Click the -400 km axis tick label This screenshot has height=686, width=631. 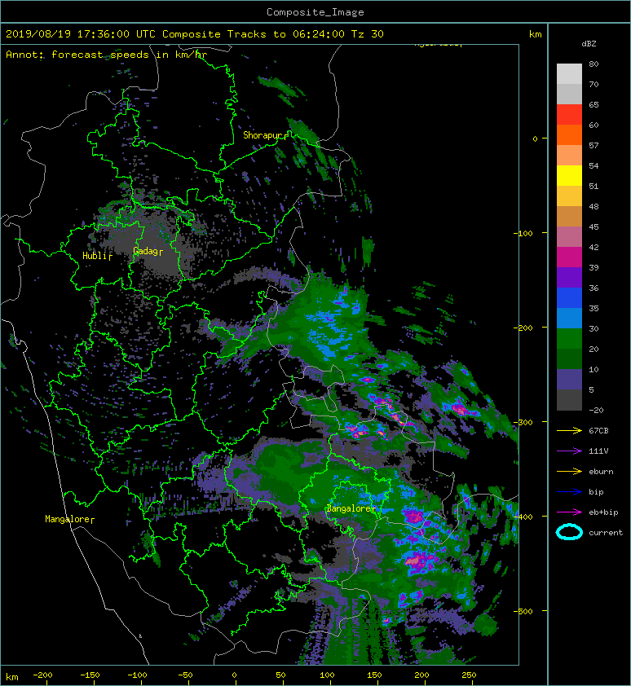[523, 517]
